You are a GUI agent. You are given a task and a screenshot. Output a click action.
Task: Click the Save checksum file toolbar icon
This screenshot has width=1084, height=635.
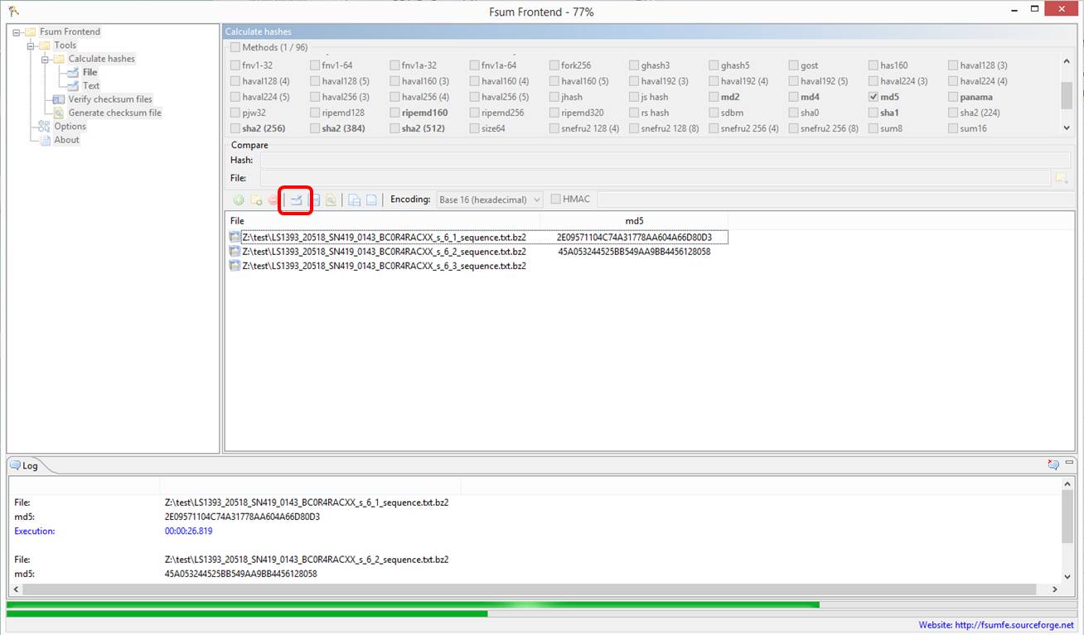coord(315,200)
